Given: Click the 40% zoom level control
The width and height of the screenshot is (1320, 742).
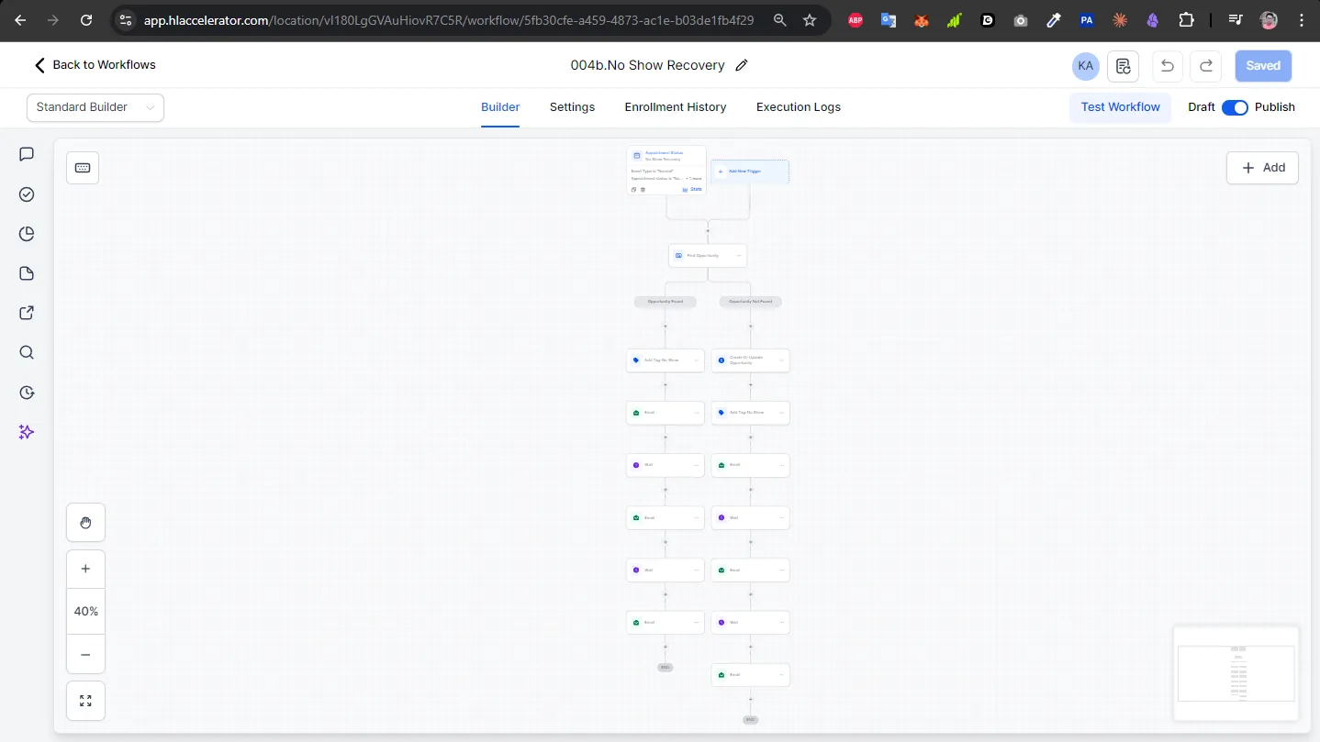Looking at the screenshot, I should point(85,611).
